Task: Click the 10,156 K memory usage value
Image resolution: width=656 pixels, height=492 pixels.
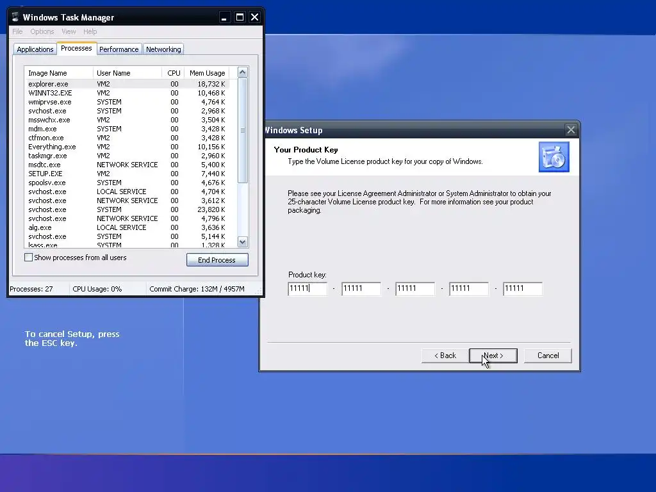Action: [x=211, y=147]
